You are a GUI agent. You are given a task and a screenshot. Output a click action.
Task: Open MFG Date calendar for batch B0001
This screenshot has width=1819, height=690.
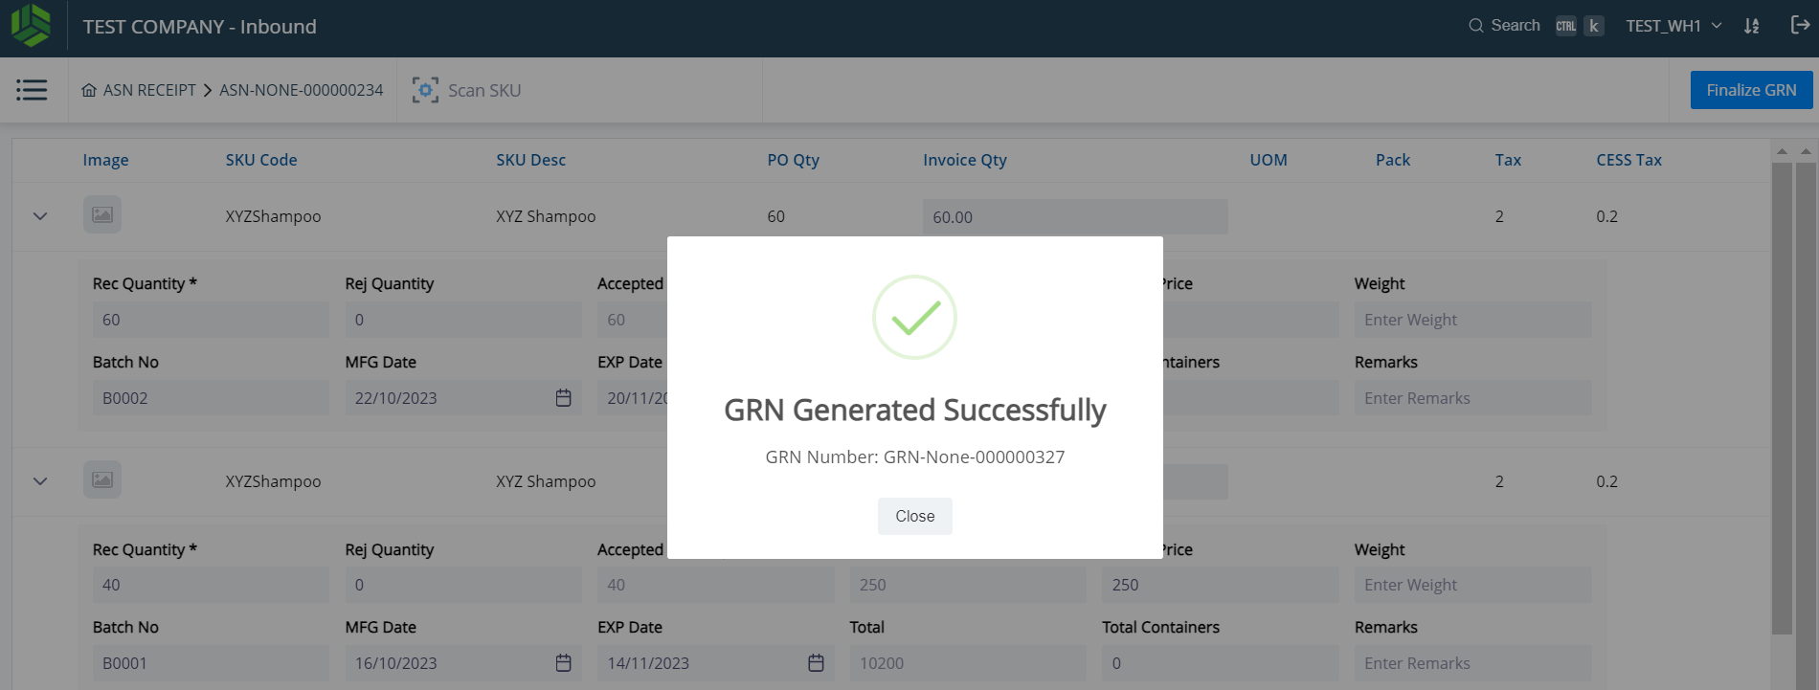pyautogui.click(x=563, y=663)
